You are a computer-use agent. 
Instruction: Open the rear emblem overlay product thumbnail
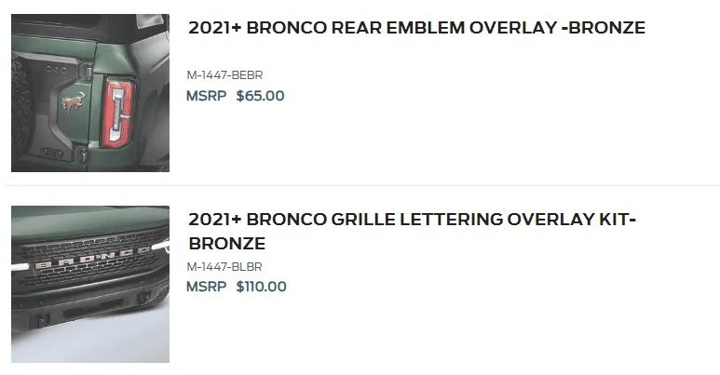(90, 93)
